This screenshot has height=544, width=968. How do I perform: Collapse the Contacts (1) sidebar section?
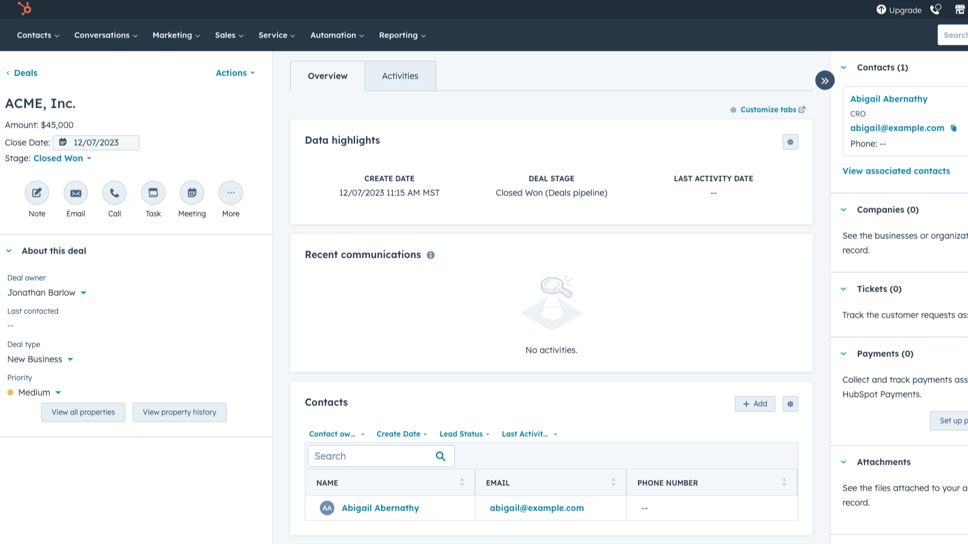[844, 68]
